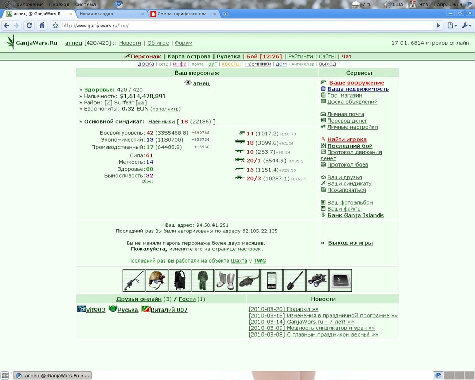Click Выход из игры to log out
This screenshot has width=475, height=380.
pos(350,243)
